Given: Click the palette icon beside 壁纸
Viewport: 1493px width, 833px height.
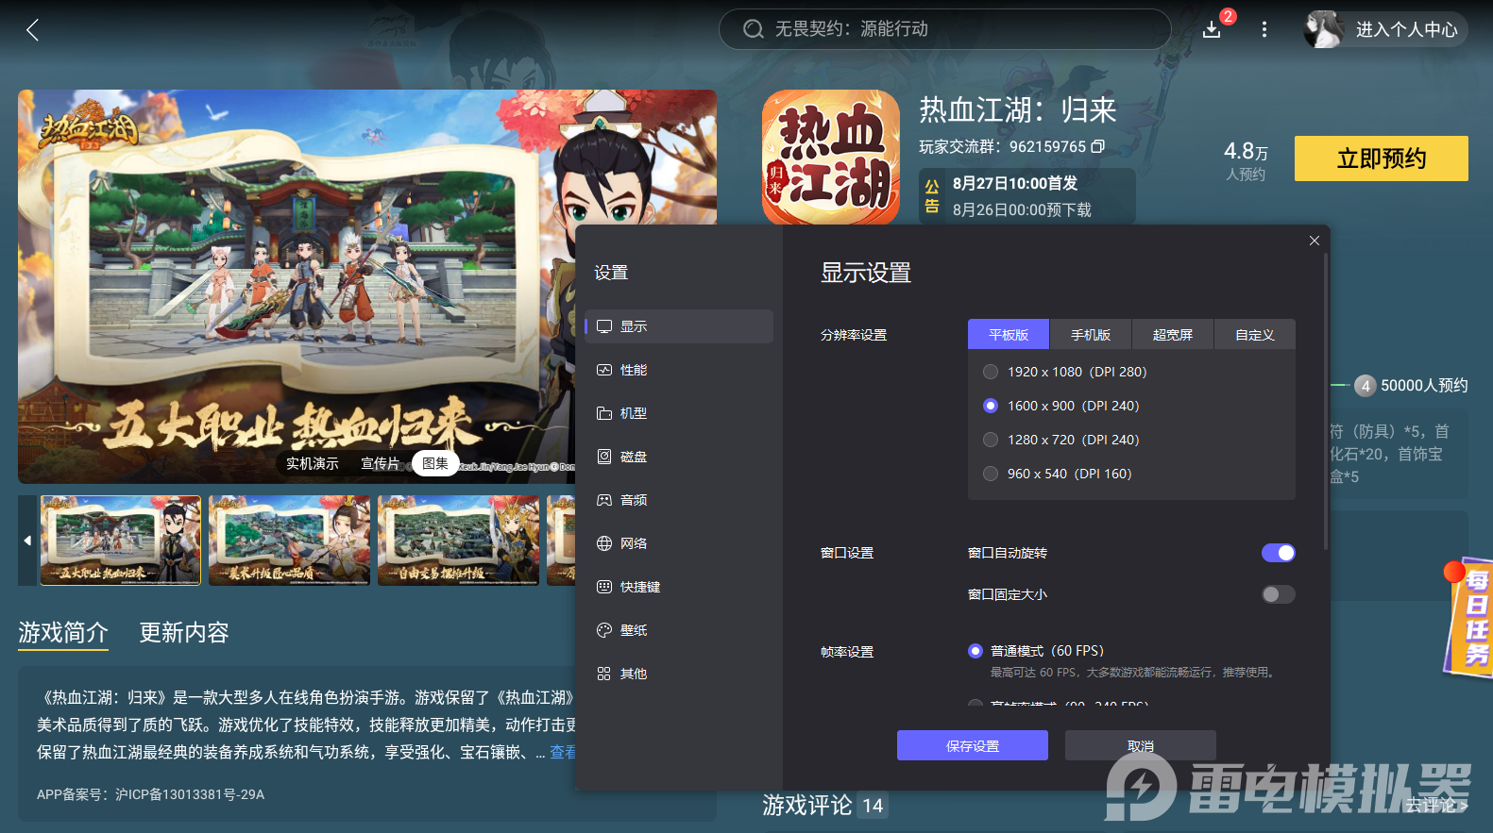Looking at the screenshot, I should [604, 630].
